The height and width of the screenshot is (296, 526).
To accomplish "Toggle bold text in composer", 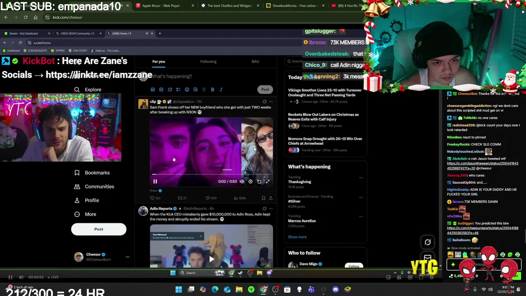I will point(212,90).
